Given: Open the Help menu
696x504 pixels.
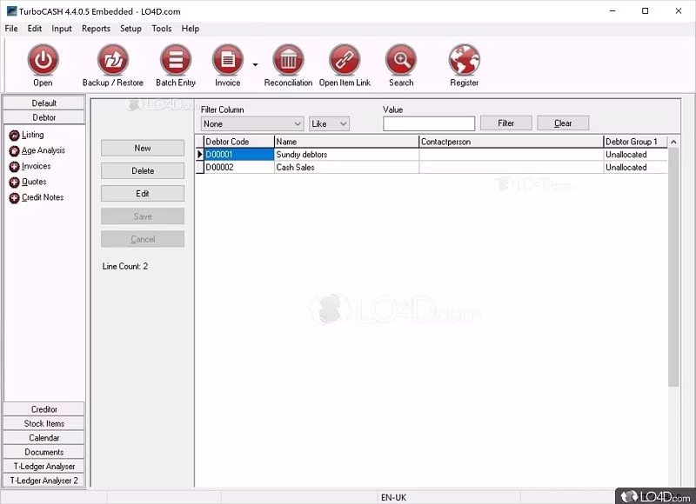Looking at the screenshot, I should tap(190, 29).
